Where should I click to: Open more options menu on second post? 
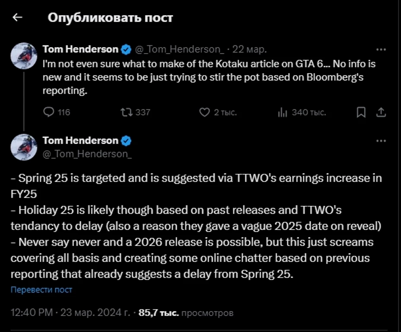(381, 141)
